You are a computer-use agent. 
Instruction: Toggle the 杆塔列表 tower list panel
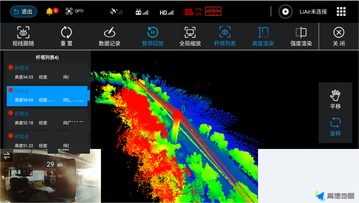click(x=225, y=36)
